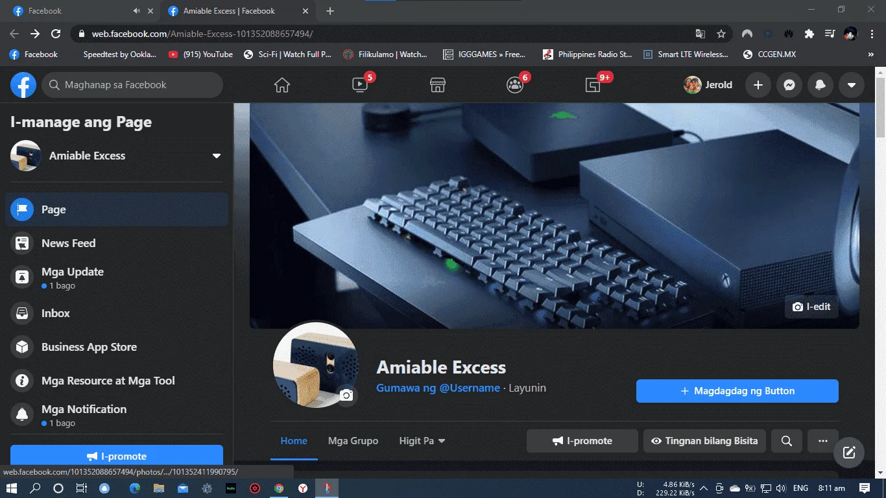Open Mga Update in the sidebar
Screen dimensions: 886x498
pyautogui.click(x=117, y=278)
